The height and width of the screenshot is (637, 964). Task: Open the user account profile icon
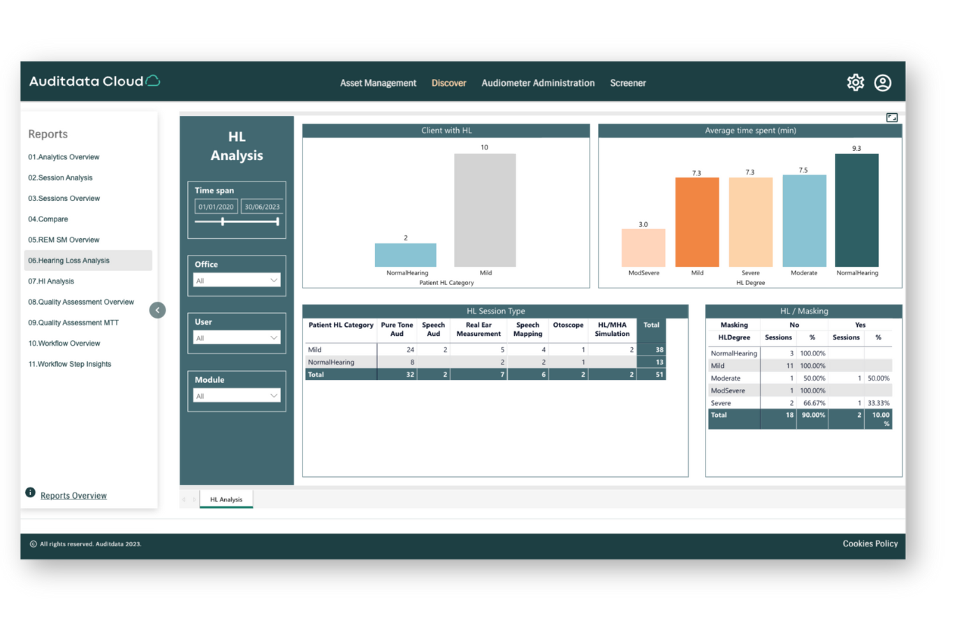(x=883, y=82)
